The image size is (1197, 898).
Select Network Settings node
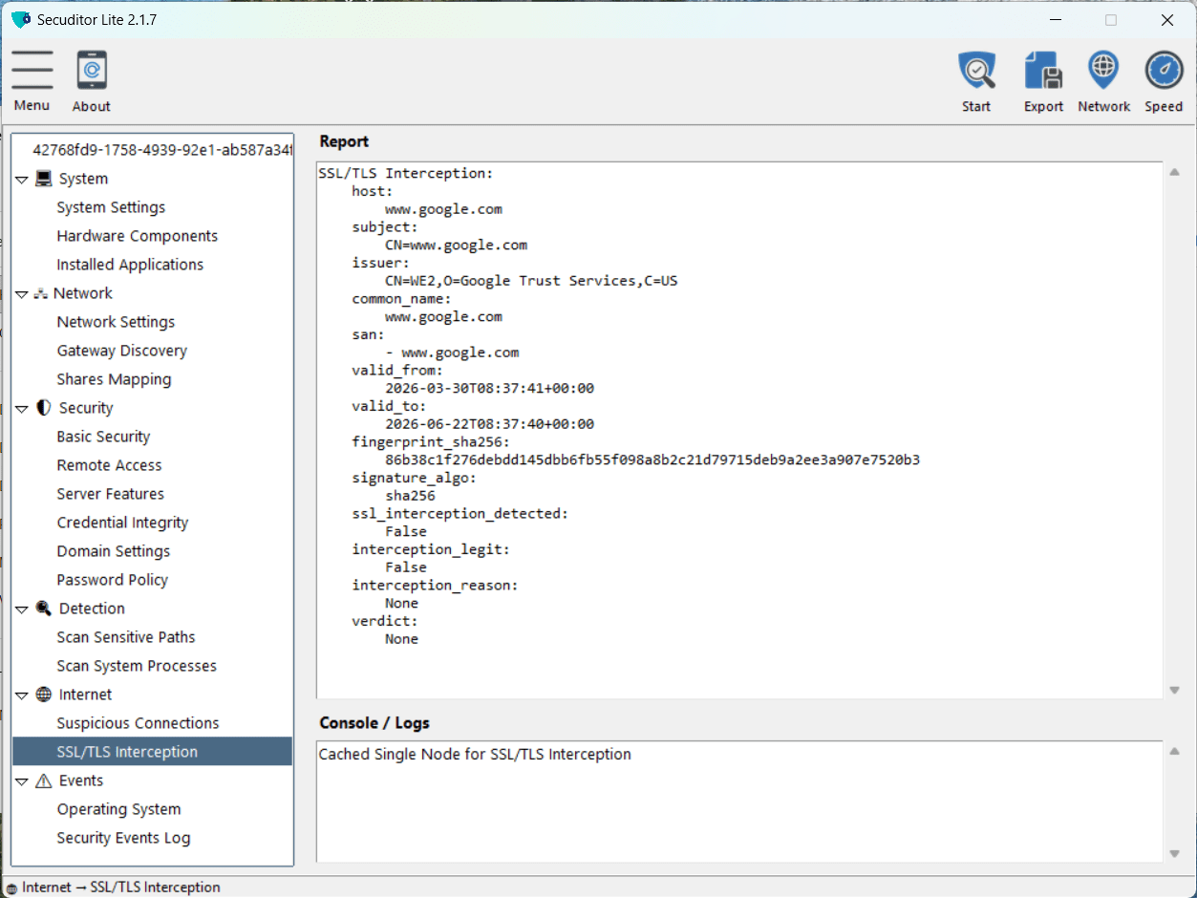(x=116, y=322)
